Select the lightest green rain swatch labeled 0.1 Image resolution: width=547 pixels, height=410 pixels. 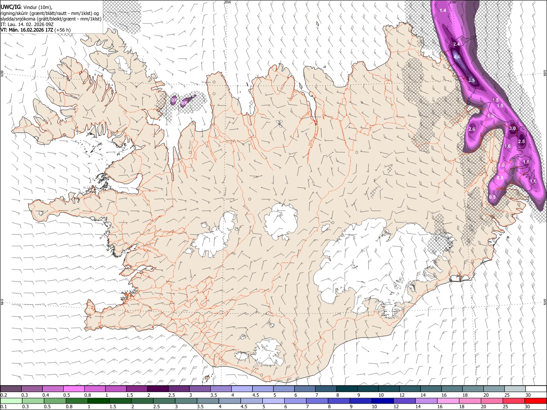(12, 401)
